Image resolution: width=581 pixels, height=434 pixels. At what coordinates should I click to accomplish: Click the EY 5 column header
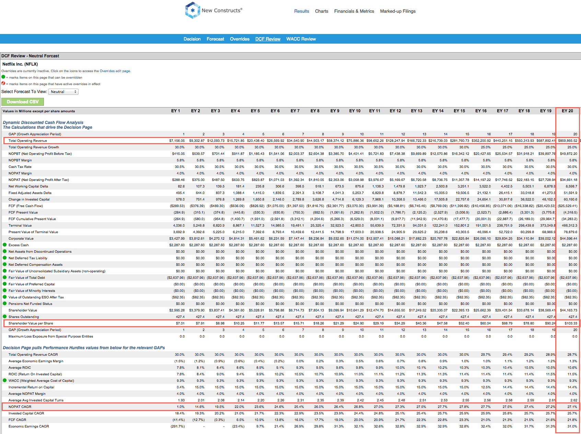pyautogui.click(x=255, y=111)
